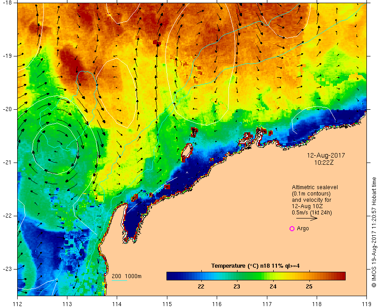Screen dimensions: 380x307
Task: Click the magenta Argo circle marker
Action: click(292, 228)
